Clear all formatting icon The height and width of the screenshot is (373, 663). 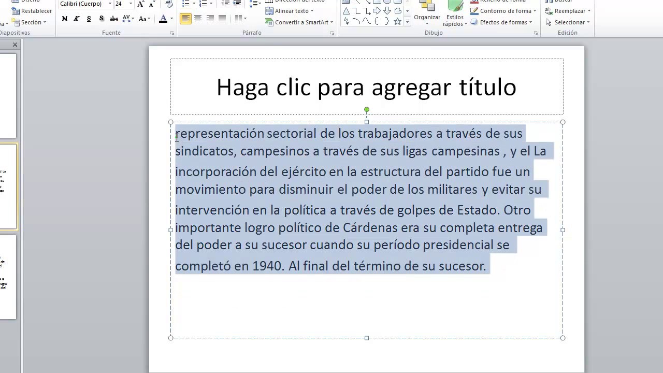pyautogui.click(x=169, y=4)
